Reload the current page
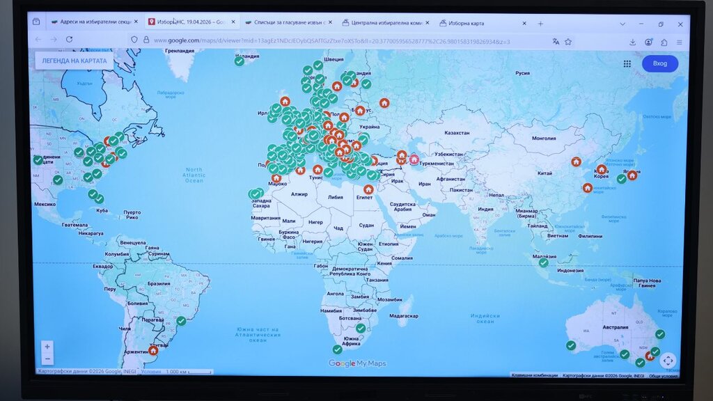Image resolution: width=713 pixels, height=401 pixels. point(69,40)
